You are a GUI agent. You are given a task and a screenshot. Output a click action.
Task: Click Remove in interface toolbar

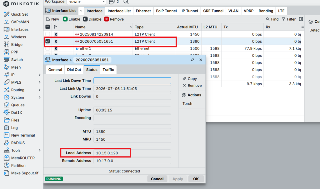tap(114, 19)
